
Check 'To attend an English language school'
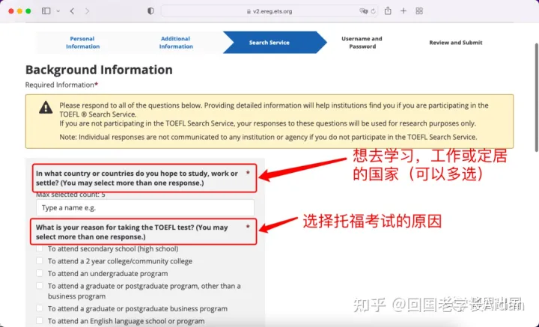click(40, 321)
